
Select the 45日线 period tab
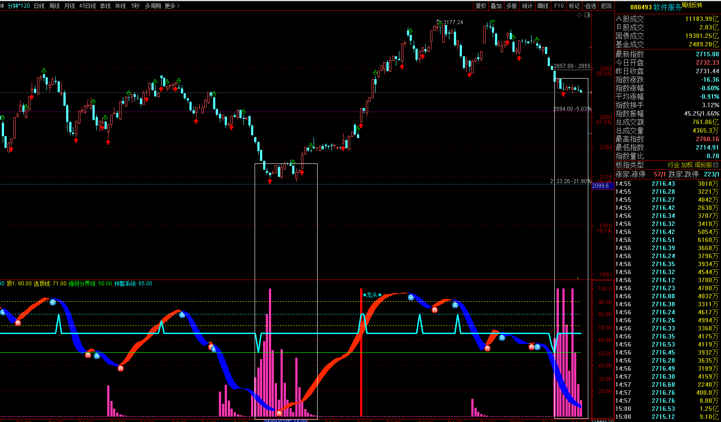point(88,6)
